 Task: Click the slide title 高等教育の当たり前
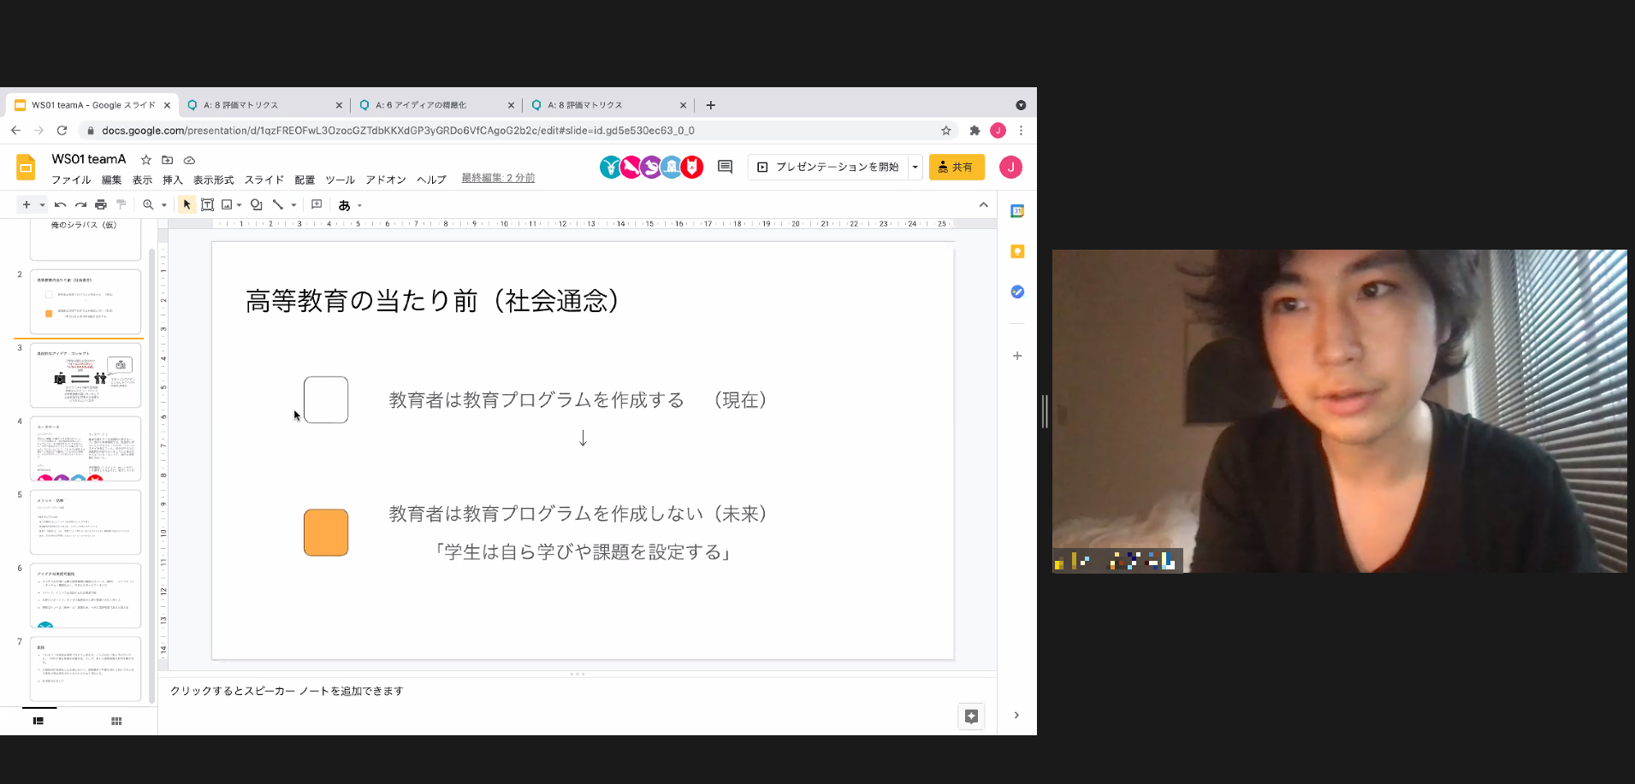click(432, 301)
